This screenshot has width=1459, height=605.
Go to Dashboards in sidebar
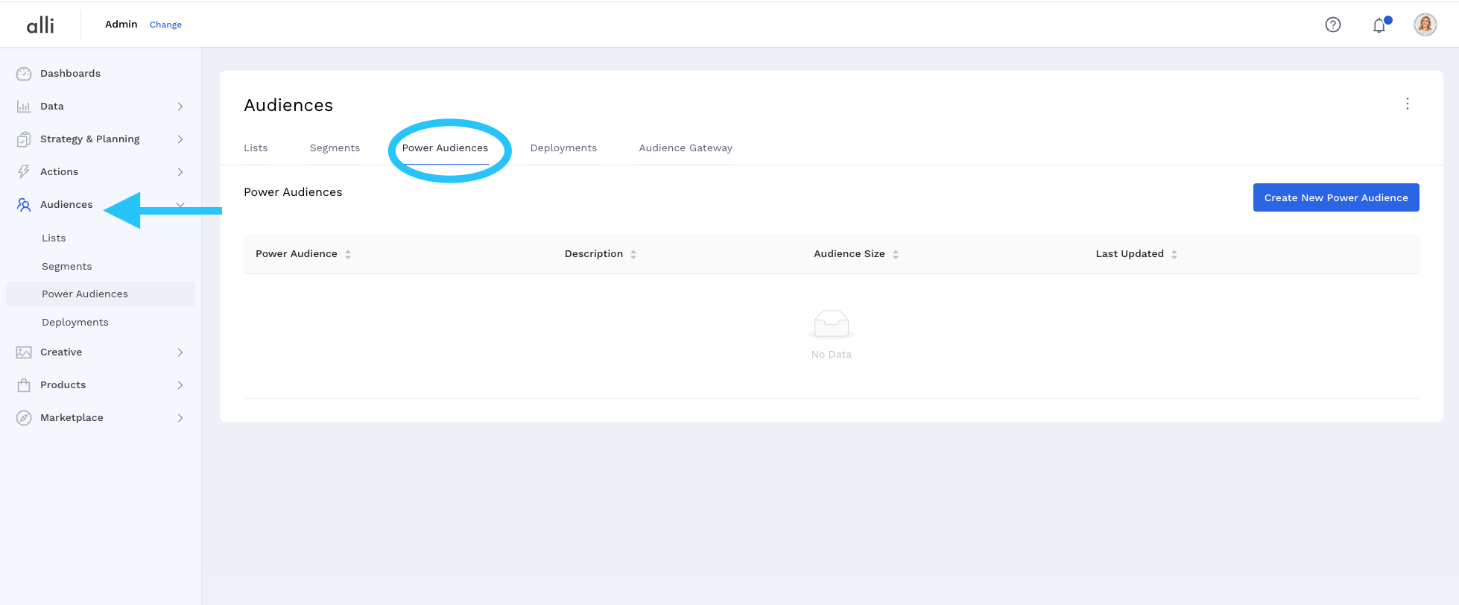[70, 73]
